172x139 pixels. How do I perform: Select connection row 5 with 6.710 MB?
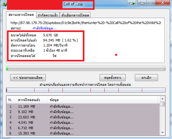pyautogui.click(x=83, y=128)
